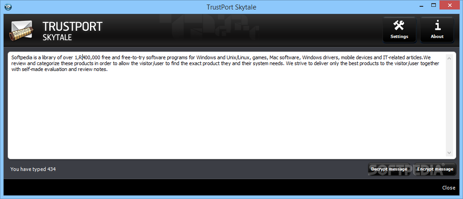Click the title bar app icon

pyautogui.click(x=8, y=7)
